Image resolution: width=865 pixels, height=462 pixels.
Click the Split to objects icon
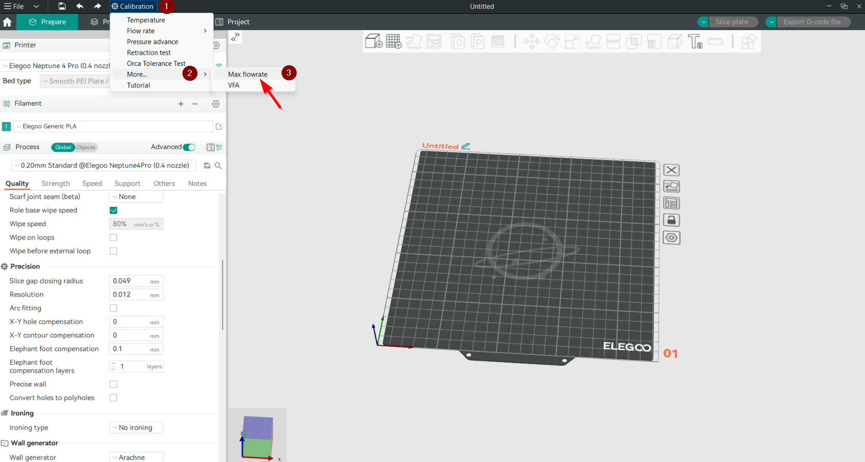(458, 41)
